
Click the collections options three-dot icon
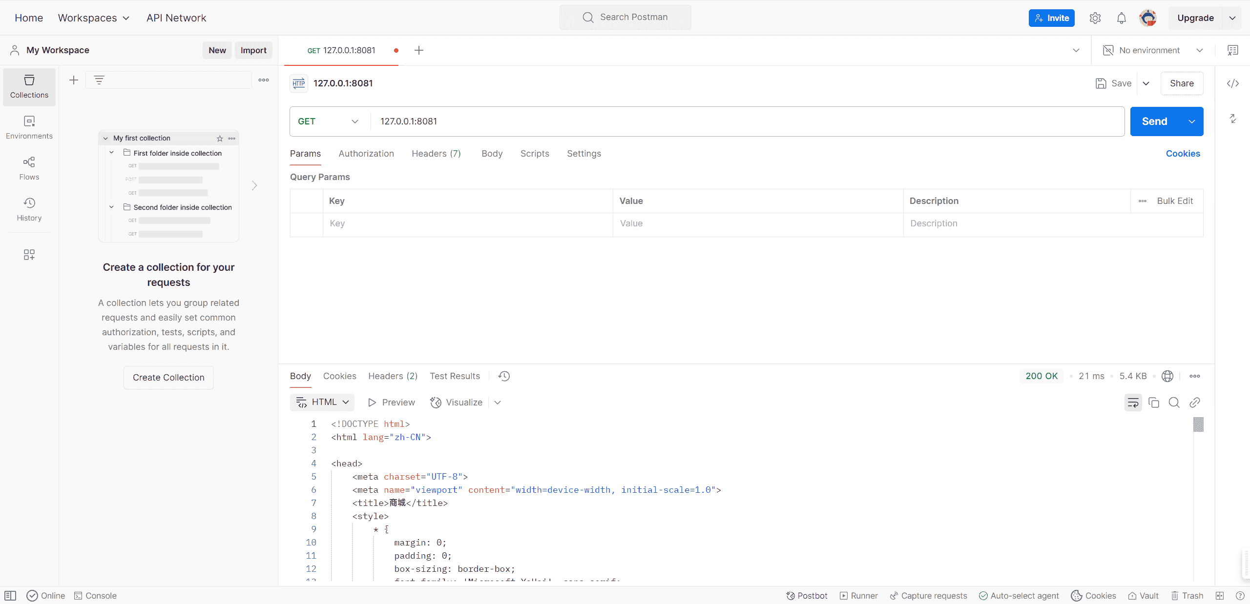pos(264,80)
